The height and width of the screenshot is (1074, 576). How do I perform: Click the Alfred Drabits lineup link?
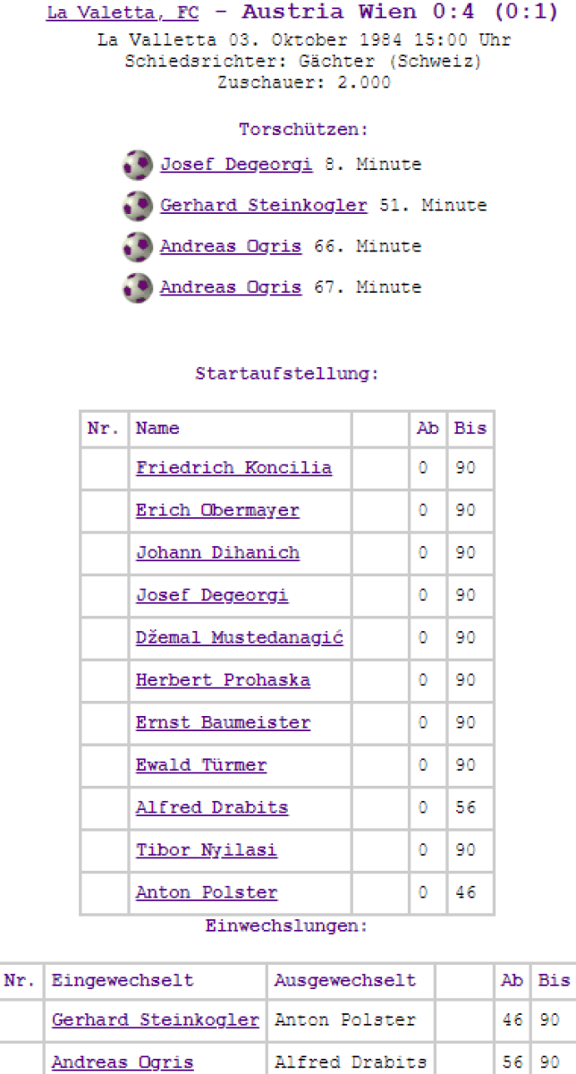212,807
